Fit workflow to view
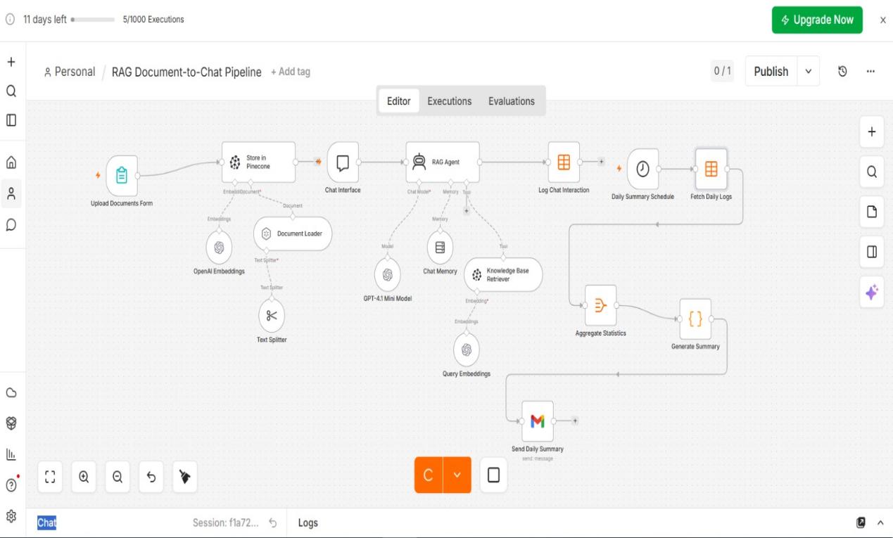The height and width of the screenshot is (538, 893). (50, 476)
